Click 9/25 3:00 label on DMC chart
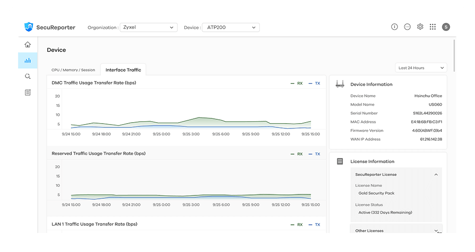The height and width of the screenshot is (252, 475). [191, 134]
